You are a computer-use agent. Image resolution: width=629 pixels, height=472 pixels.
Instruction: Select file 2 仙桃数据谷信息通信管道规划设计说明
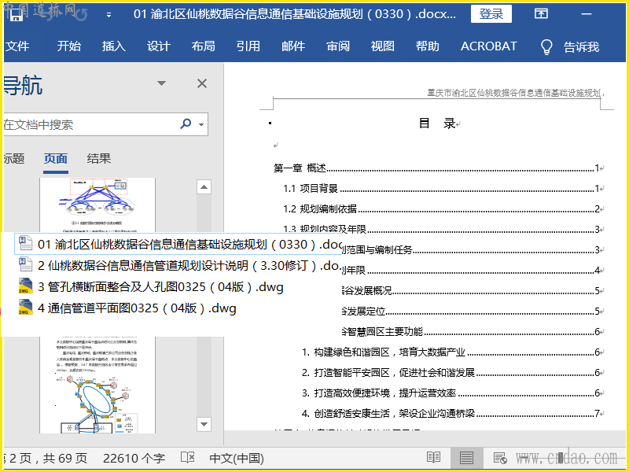tap(178, 265)
